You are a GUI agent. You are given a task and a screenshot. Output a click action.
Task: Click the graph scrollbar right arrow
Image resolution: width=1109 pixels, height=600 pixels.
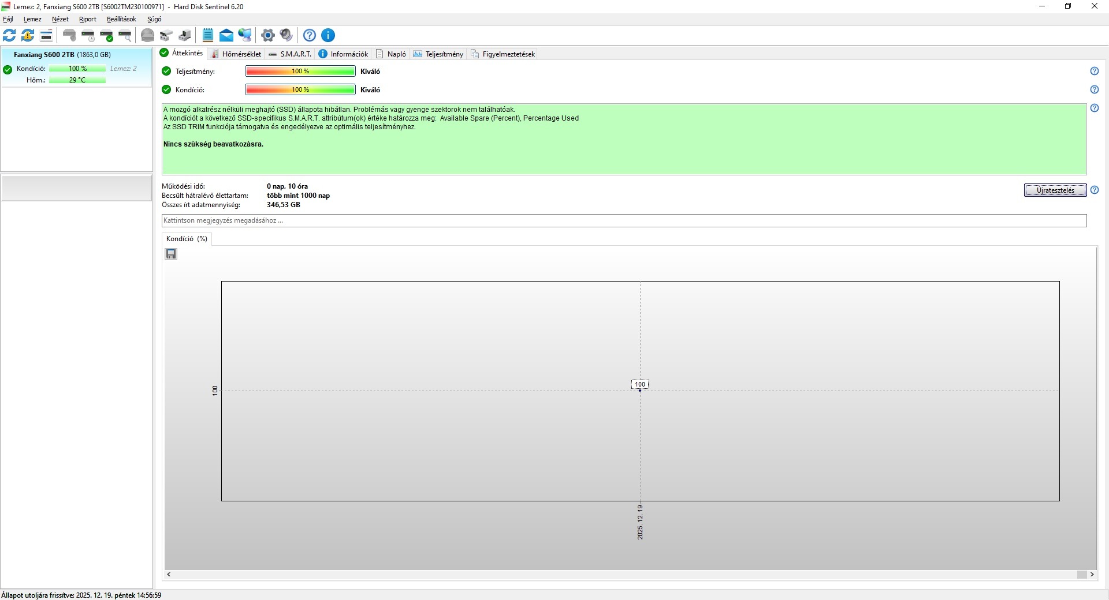(x=1092, y=575)
